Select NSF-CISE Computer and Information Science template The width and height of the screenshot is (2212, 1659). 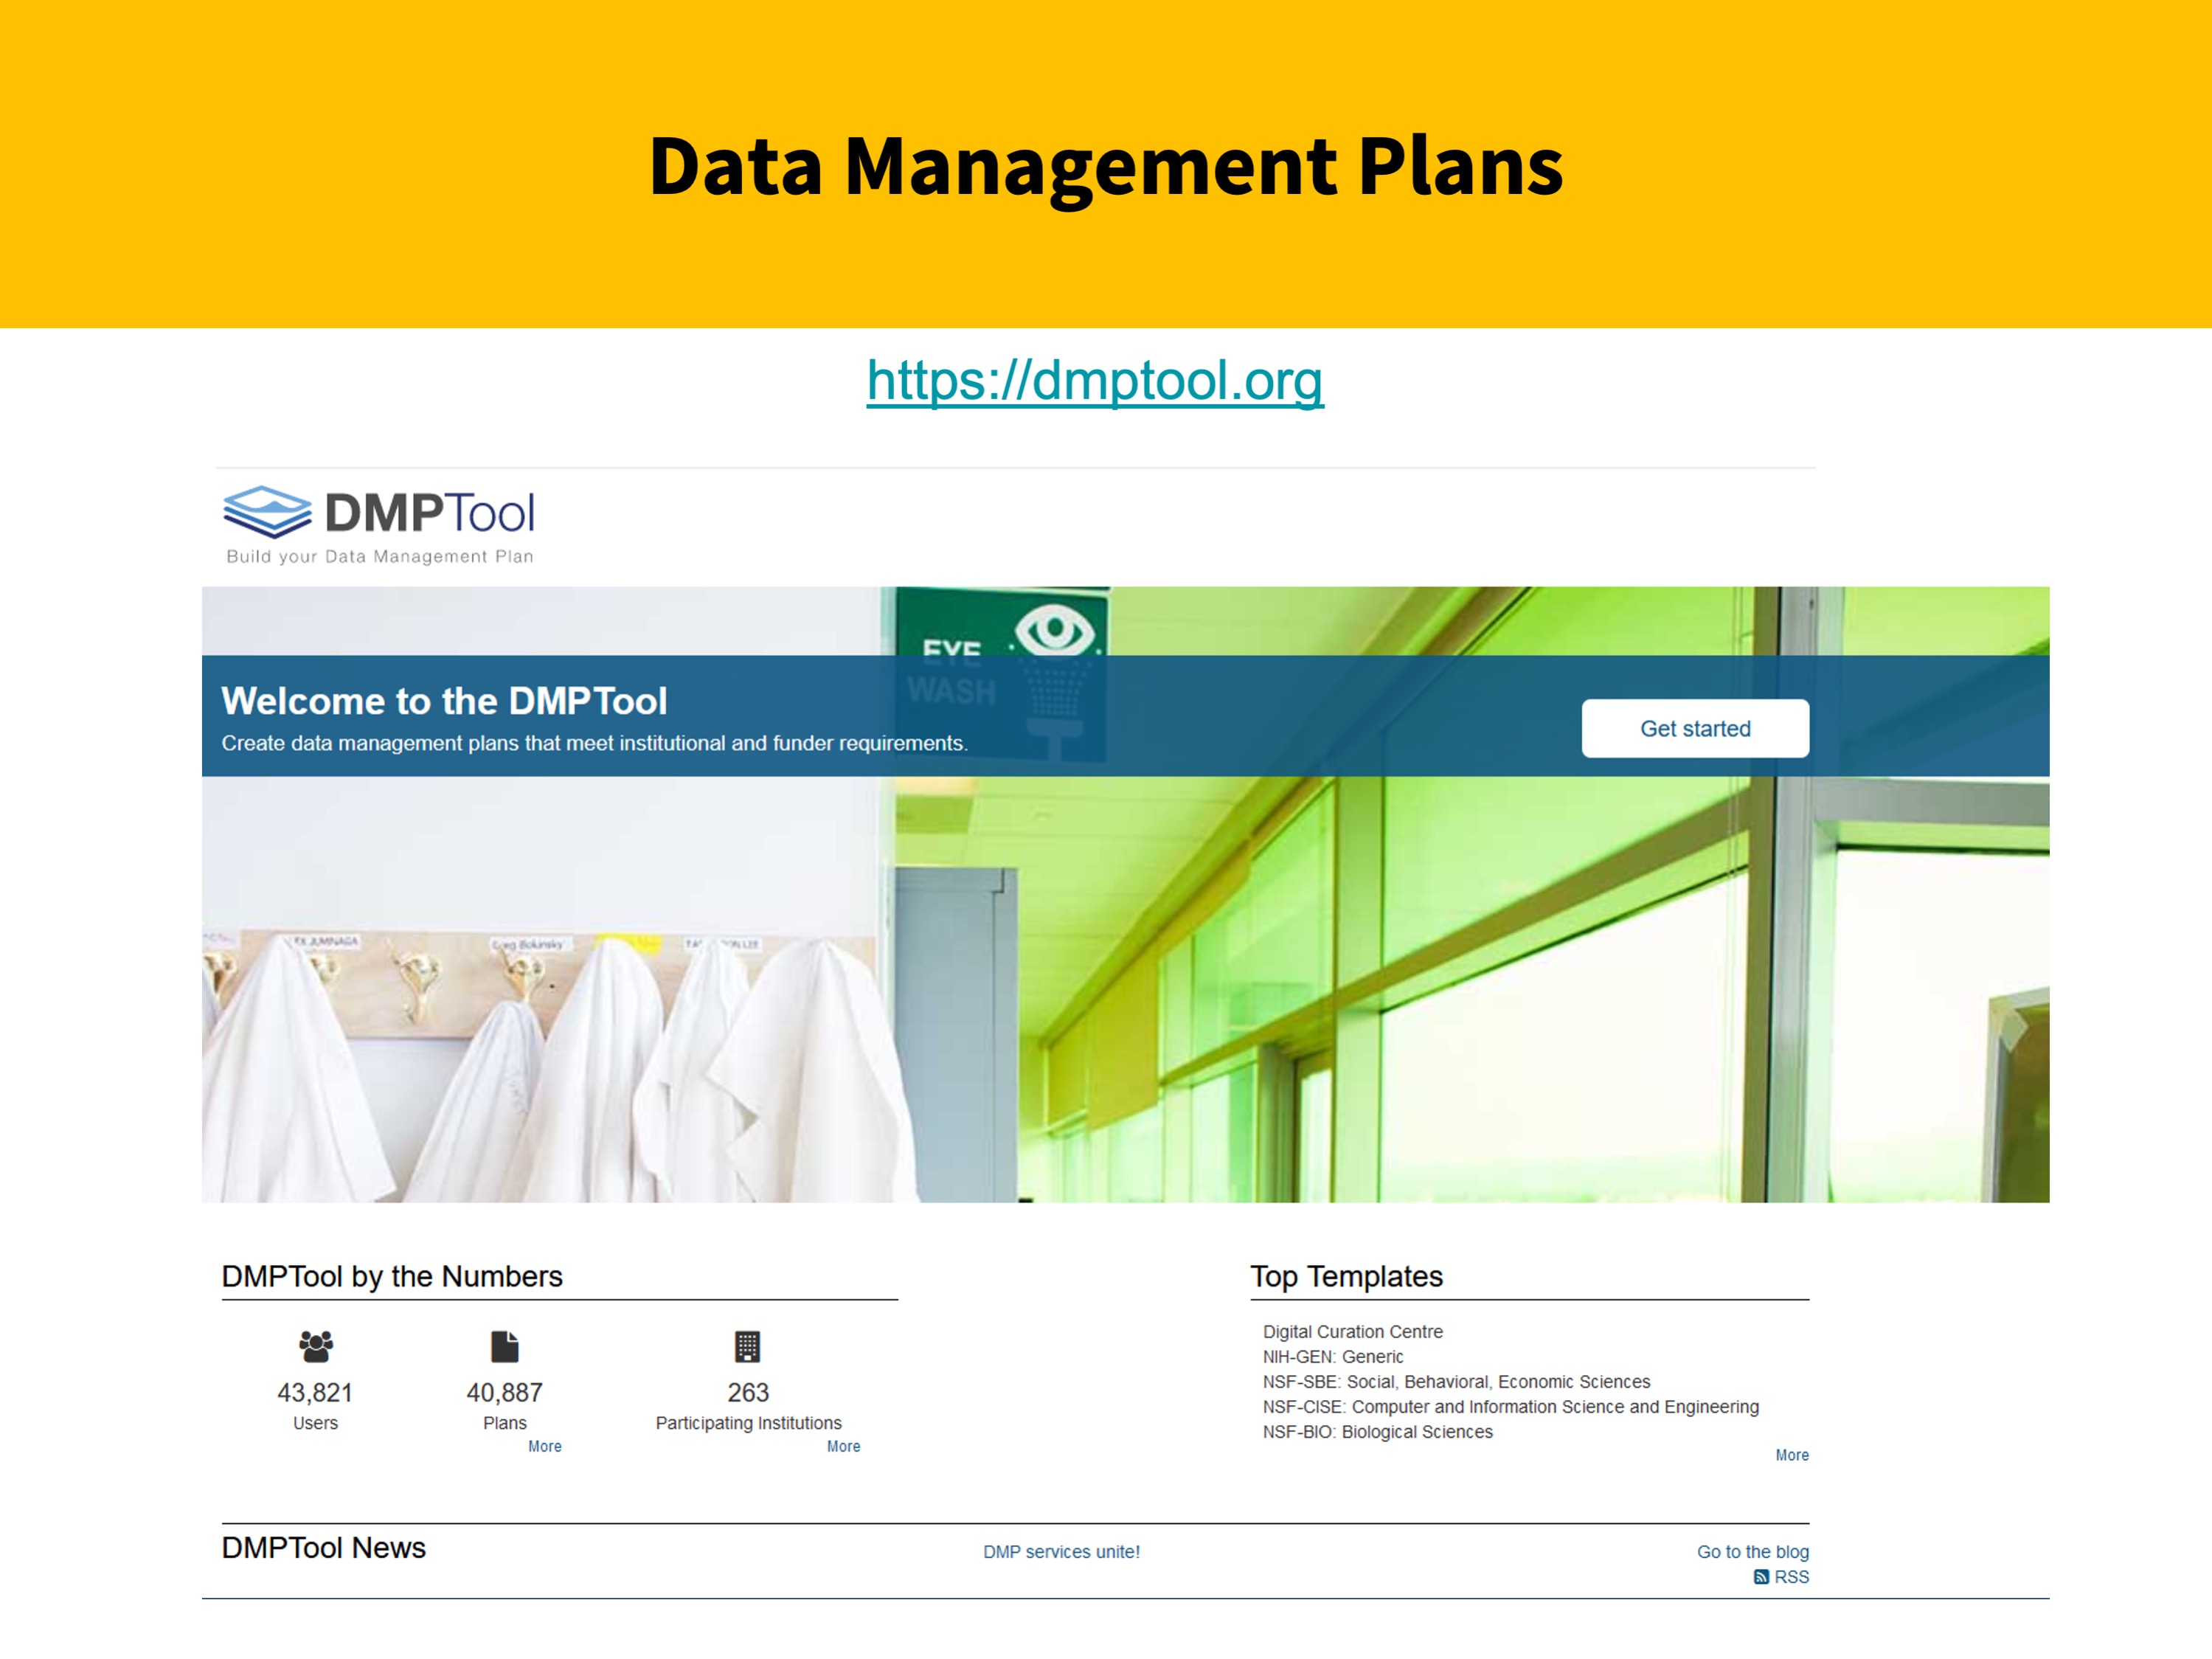(1510, 1407)
